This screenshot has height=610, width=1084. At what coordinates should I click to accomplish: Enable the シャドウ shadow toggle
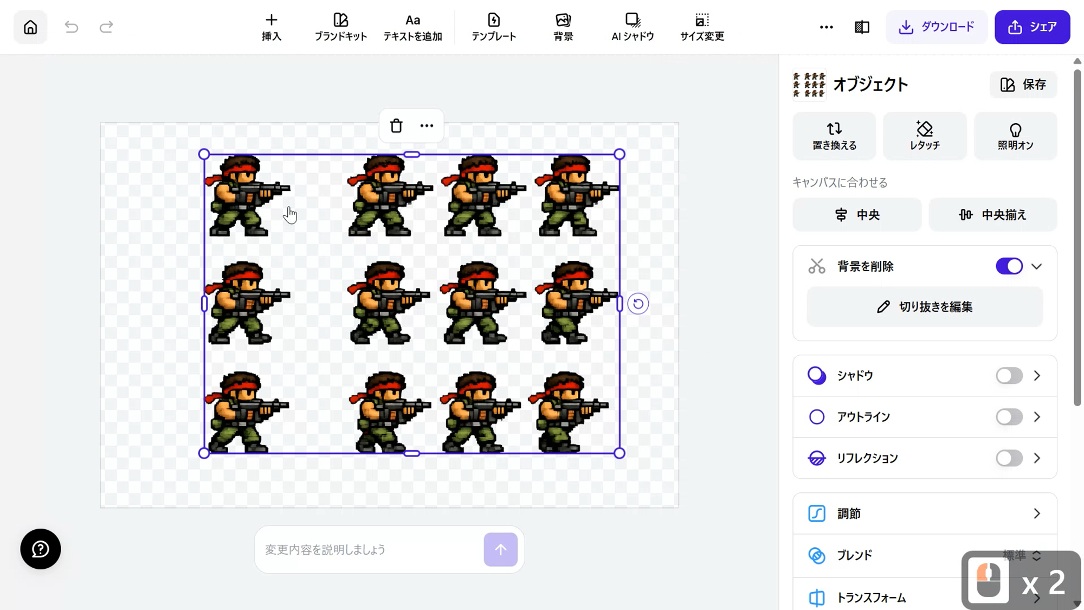pyautogui.click(x=1009, y=376)
